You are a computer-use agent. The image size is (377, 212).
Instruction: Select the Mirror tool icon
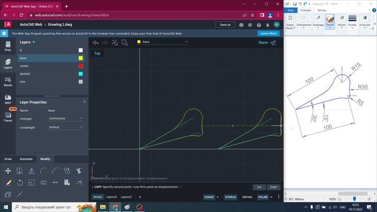click(x=31, y=171)
